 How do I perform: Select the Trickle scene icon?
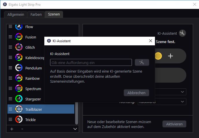click(x=19, y=120)
